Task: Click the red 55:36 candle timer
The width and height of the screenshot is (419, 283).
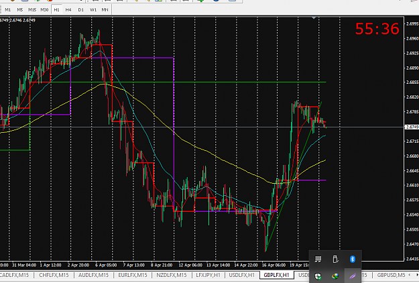Action: [377, 29]
